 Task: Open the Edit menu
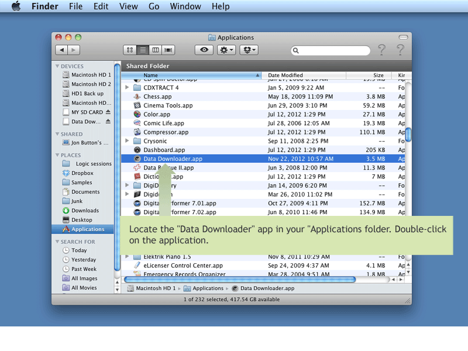pos(101,6)
